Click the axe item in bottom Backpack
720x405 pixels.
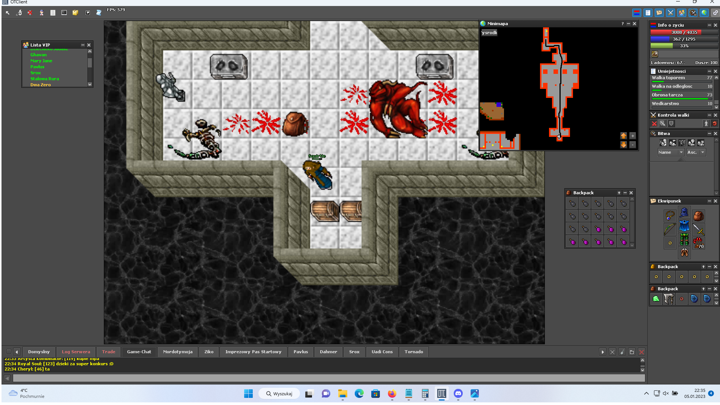pos(669,299)
